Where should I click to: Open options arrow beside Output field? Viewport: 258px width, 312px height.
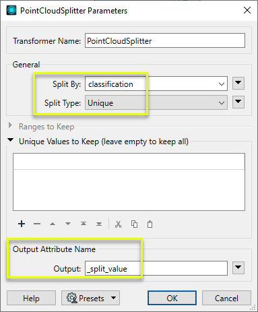[238, 268]
